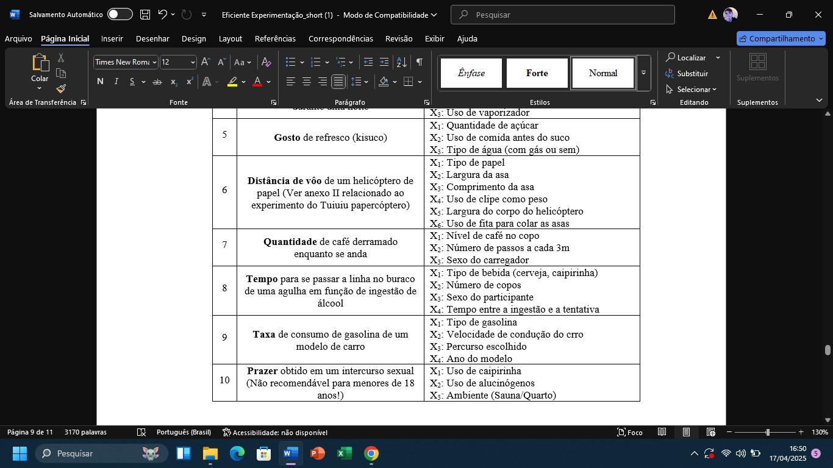Select the justify alignment icon
The image size is (833, 468).
click(x=338, y=82)
